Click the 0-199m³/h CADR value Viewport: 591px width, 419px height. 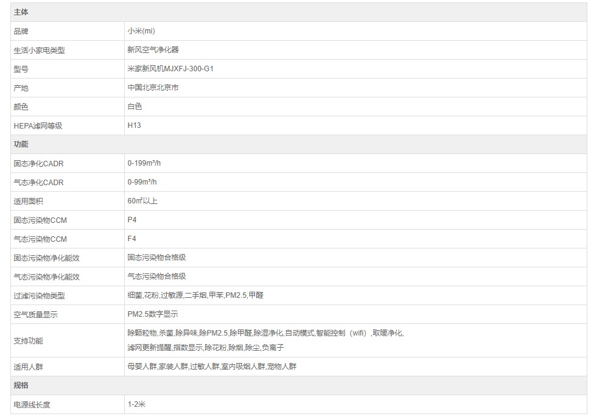144,163
